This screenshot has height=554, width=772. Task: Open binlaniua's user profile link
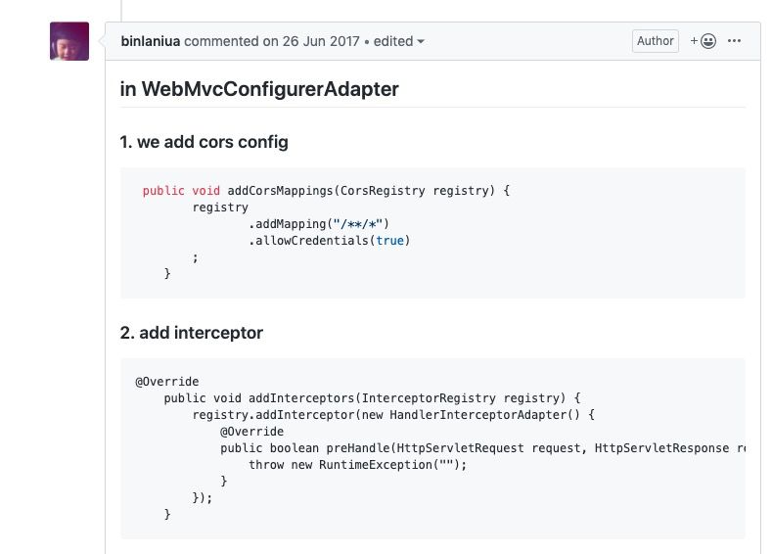[x=151, y=41]
